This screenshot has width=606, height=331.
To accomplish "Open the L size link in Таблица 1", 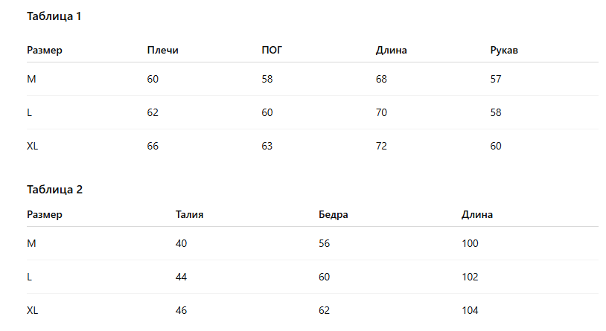I will 30,113.
